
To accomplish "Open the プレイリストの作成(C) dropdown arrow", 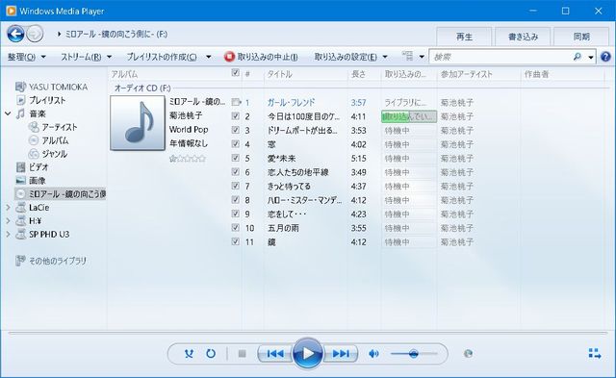I will [x=209, y=57].
